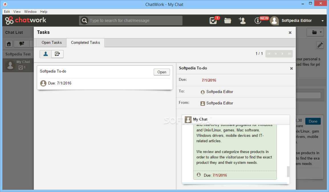Click the Softpedia Editor profile avatar
Screen dimensions: 329x192
click(274, 20)
